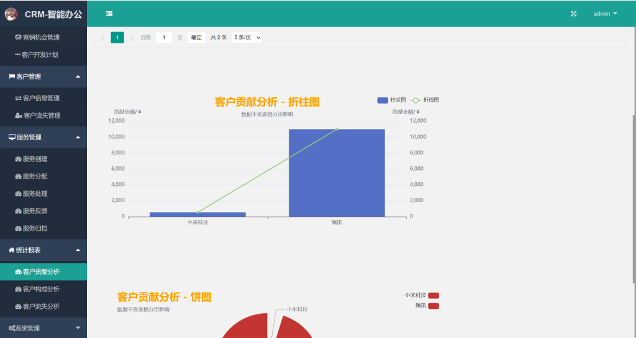Viewport: 636px width, 338px height.
Task: Open 客户信息管理 page
Action: coord(43,98)
